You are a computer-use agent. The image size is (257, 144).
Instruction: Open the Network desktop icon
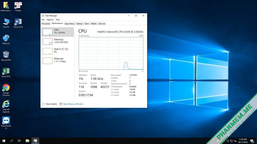pyautogui.click(x=6, y=39)
